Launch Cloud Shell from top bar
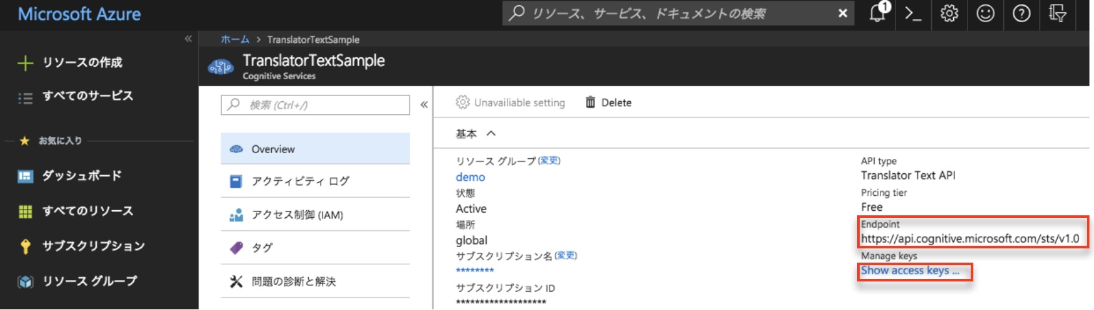Screen dimensions: 1094x310 point(913,14)
